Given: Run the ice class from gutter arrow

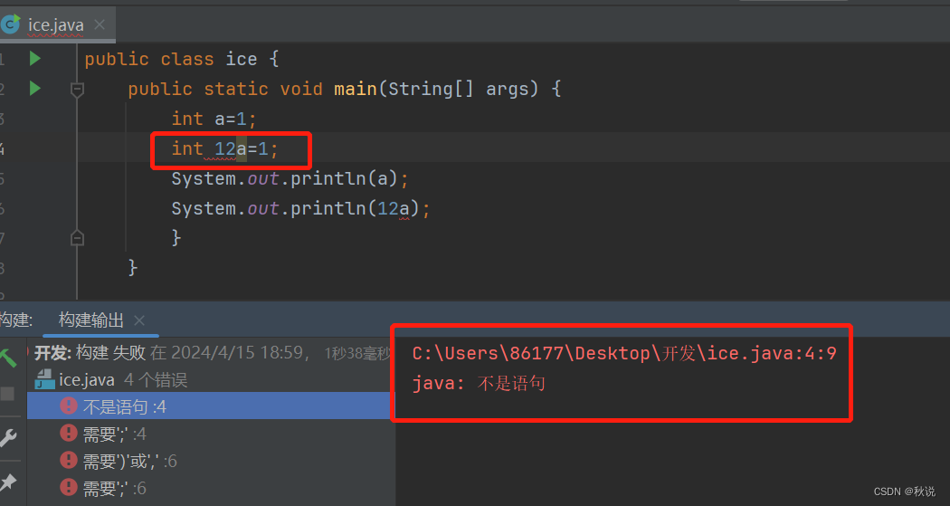Looking at the screenshot, I should click(35, 59).
